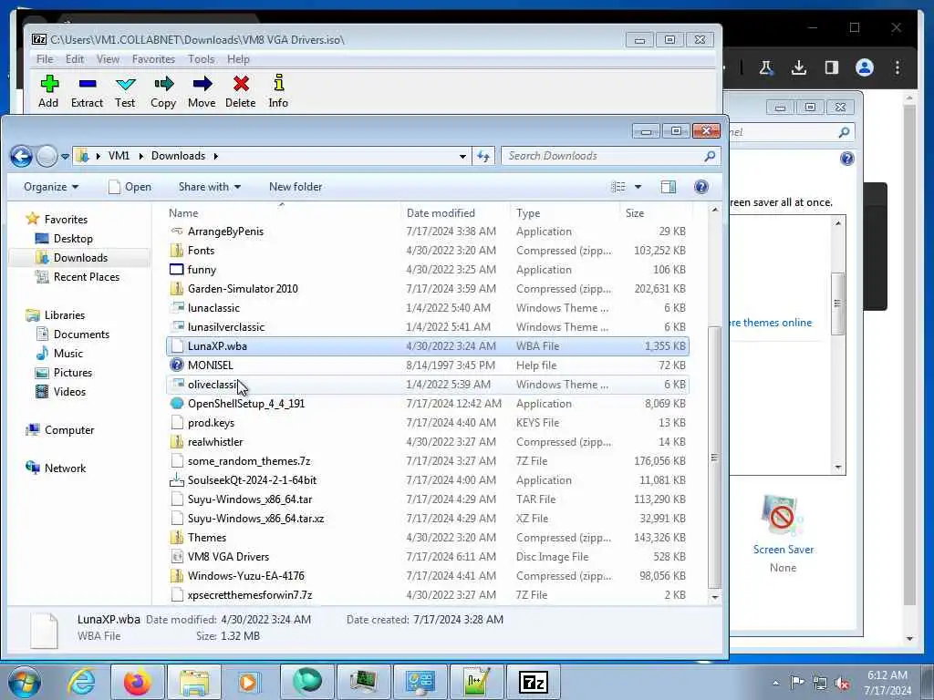The width and height of the screenshot is (934, 700).
Task: Open Windows Media Player taskbar icon
Action: 249,682
